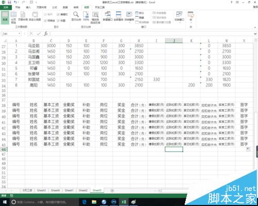Viewport: 258px width, 206px height.
Task: Switch to the 5月工资 sheet tab
Action: coord(27,191)
